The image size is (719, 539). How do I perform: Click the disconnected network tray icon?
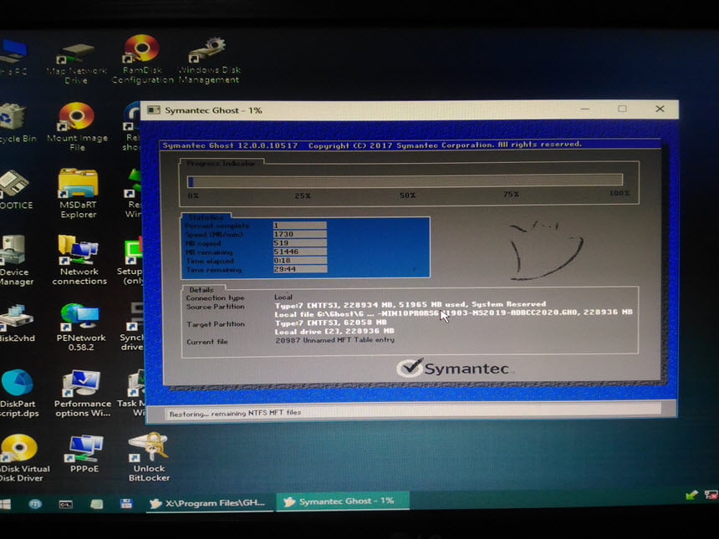tap(711, 495)
